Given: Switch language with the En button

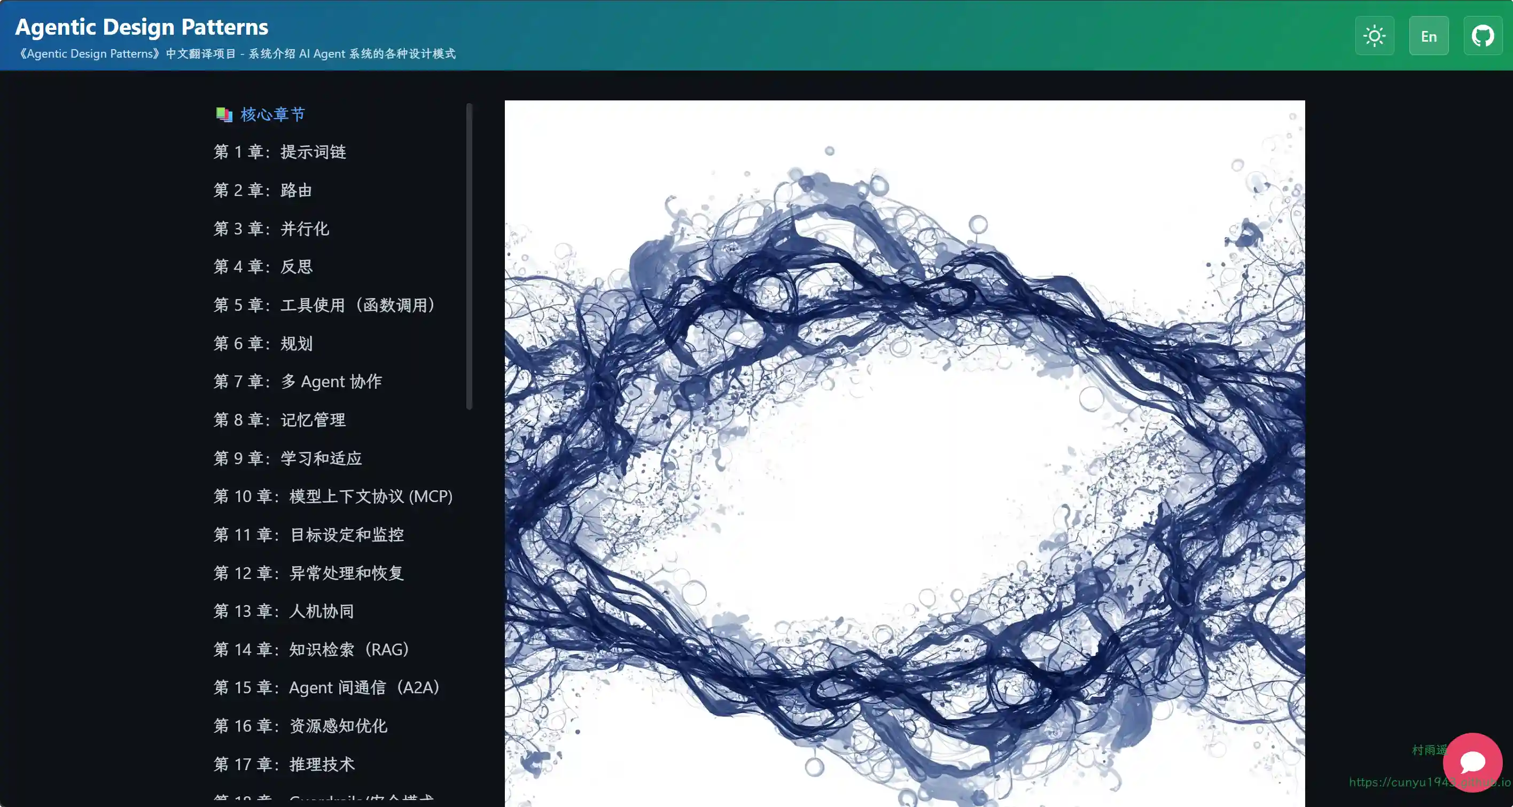Looking at the screenshot, I should coord(1429,36).
